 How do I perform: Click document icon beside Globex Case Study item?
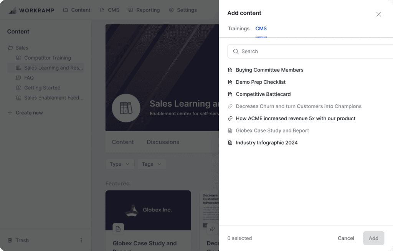tap(230, 130)
